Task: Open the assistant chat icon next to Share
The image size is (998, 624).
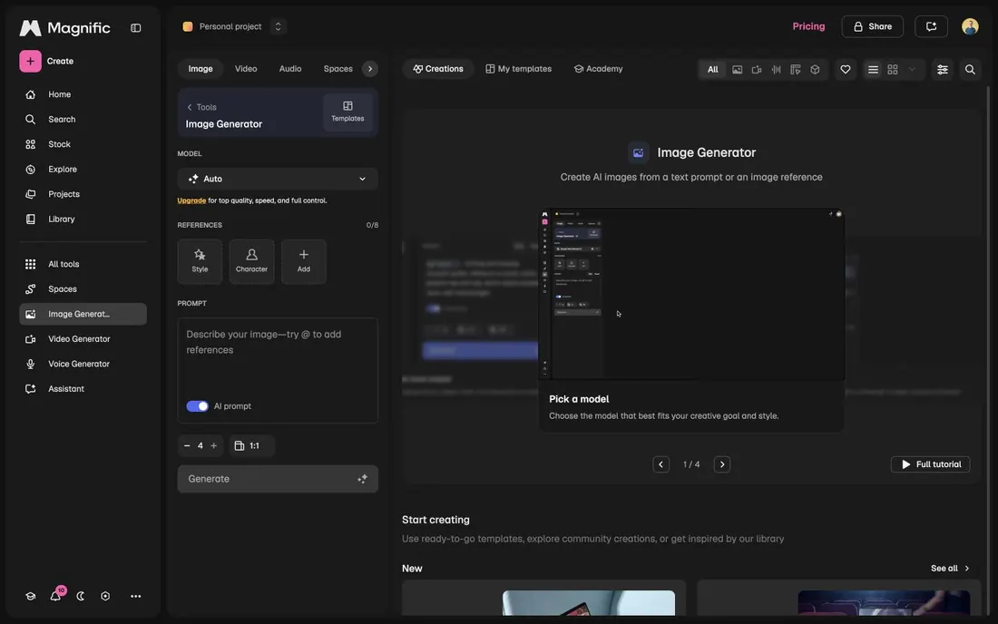Action: click(931, 26)
